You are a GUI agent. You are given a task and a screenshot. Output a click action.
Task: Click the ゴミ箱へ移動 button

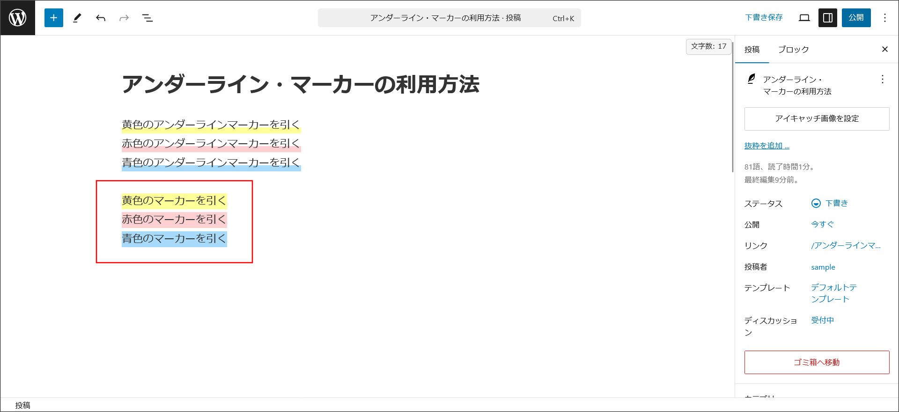[817, 362]
